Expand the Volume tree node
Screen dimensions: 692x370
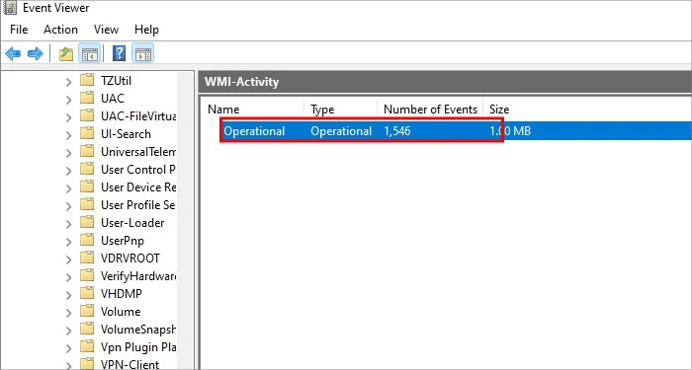68,313
